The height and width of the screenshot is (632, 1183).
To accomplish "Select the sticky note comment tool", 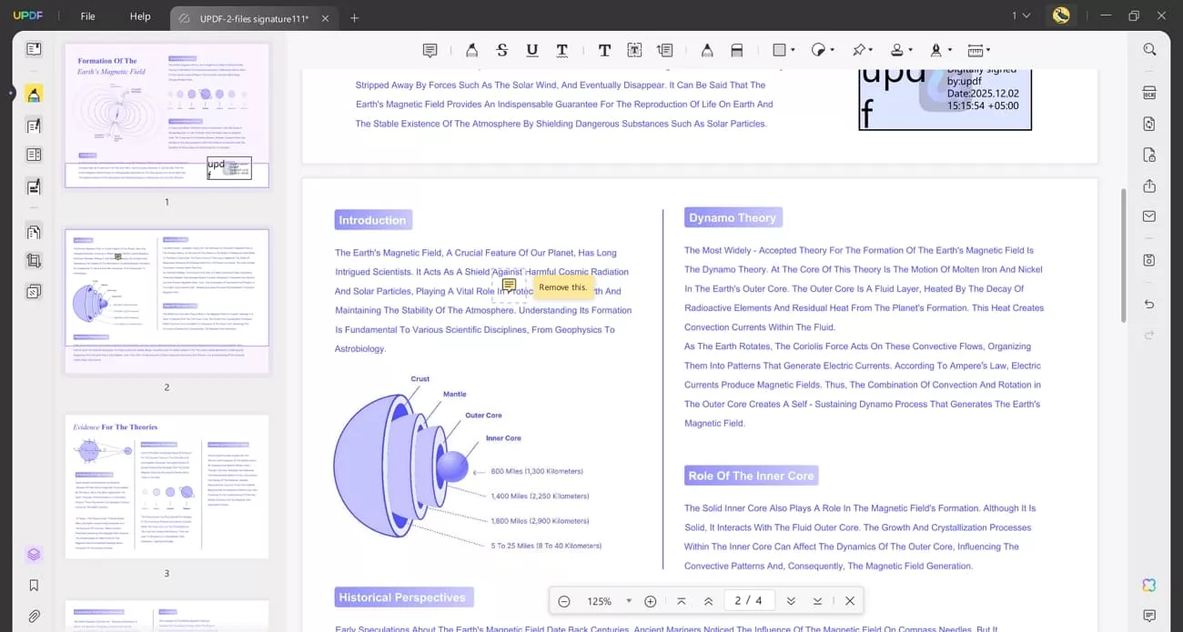I will [x=430, y=50].
